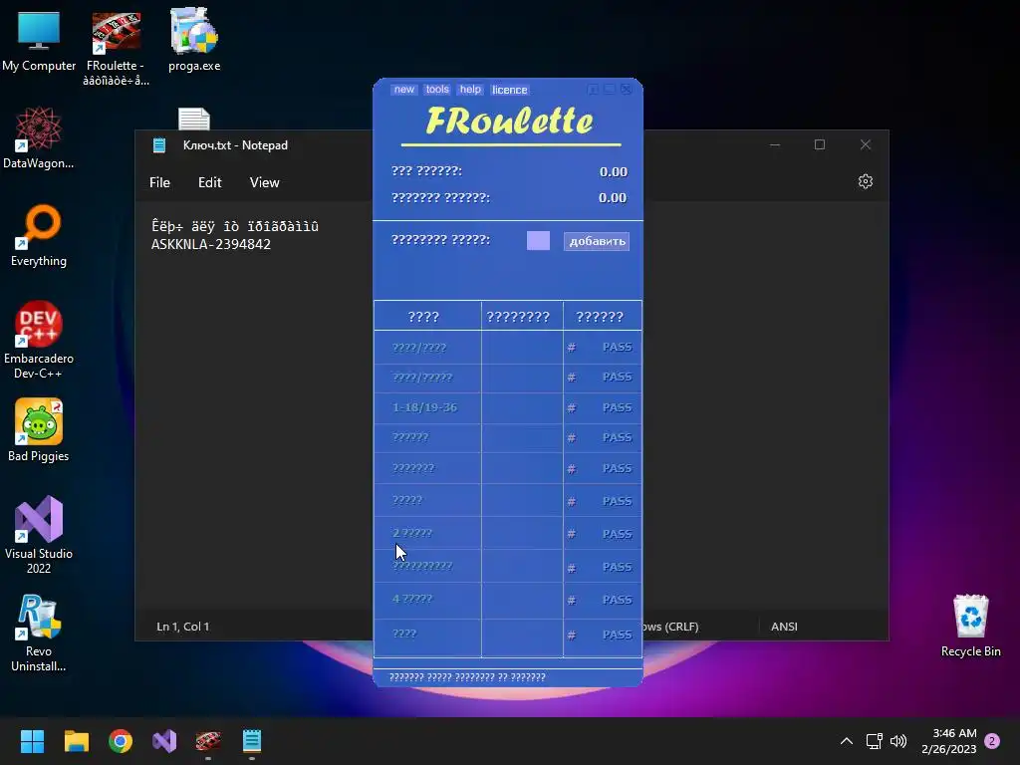Select the Embarcadero Dev-C++ shortcut
1020x765 pixels.
coord(39,340)
